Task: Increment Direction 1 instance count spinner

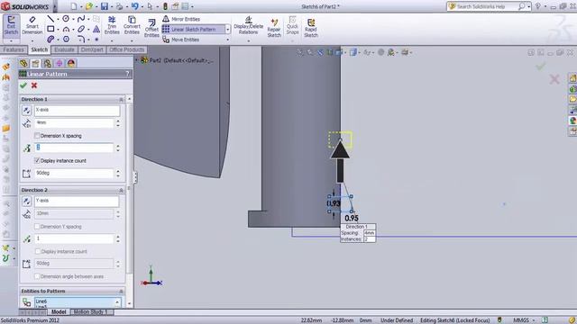Action: click(118, 146)
